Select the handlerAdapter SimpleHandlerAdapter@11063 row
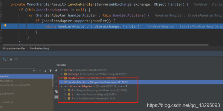The width and height of the screenshot is (223, 111). [141, 82]
